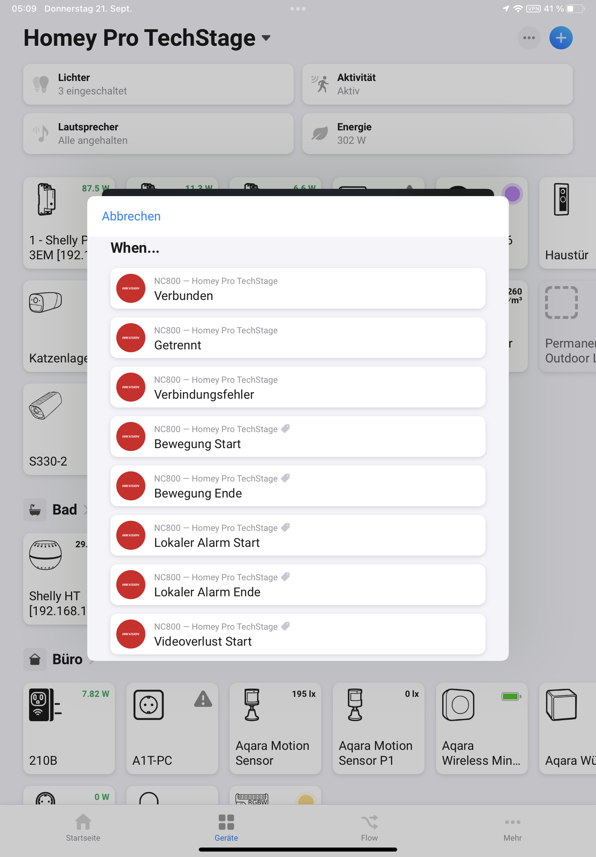Tap the Aqara Wireless Mini switch tile
Viewport: 596px width, 857px height.
pyautogui.click(x=482, y=728)
